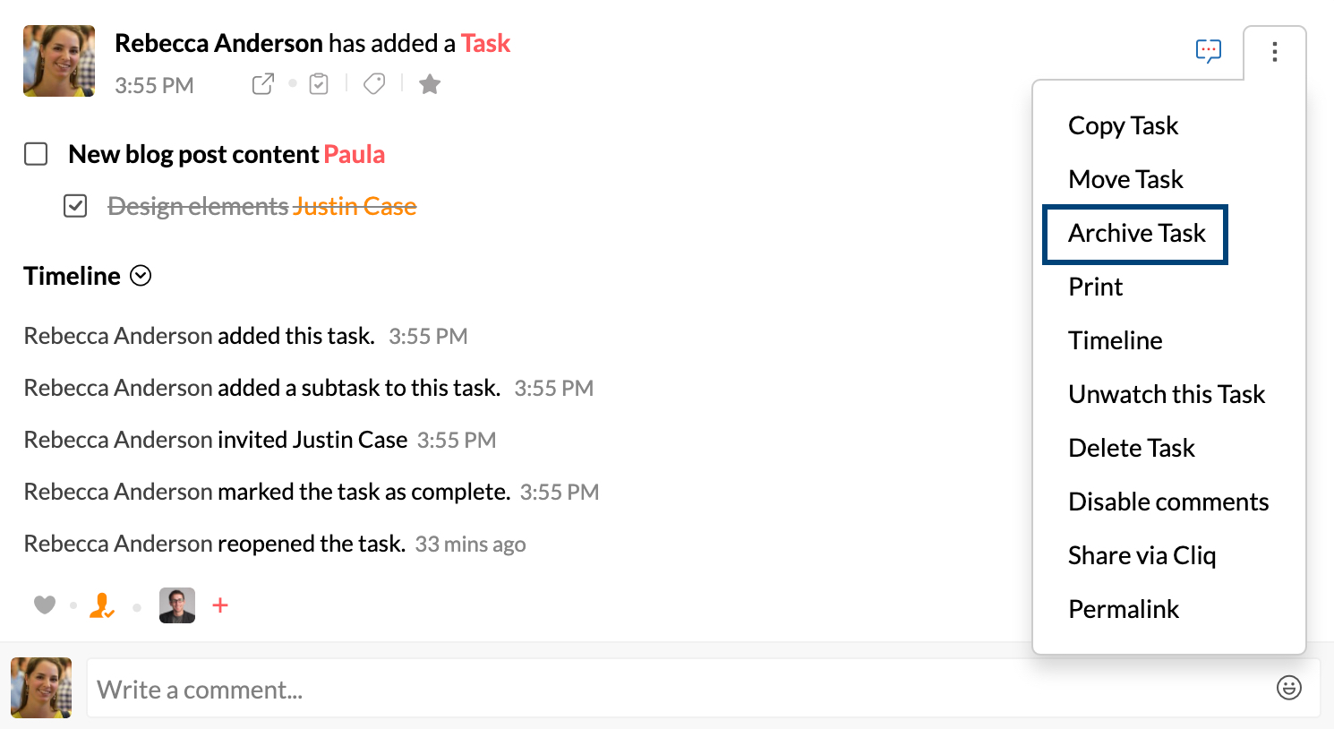This screenshot has width=1334, height=729.
Task: Choose Disable comments from the menu
Action: point(1168,502)
